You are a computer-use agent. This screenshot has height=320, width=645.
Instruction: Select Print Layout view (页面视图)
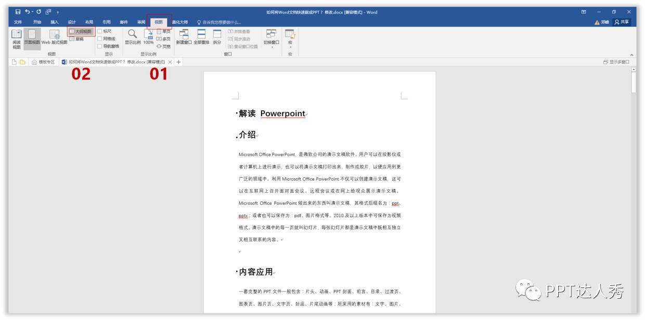tap(32, 39)
